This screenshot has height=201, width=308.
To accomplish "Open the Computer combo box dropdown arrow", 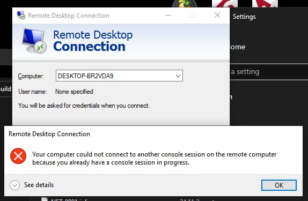I will point(178,76).
